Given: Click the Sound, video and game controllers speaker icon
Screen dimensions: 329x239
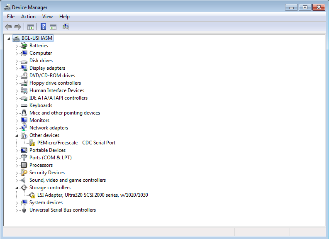Looking at the screenshot, I should pyautogui.click(x=24, y=180).
